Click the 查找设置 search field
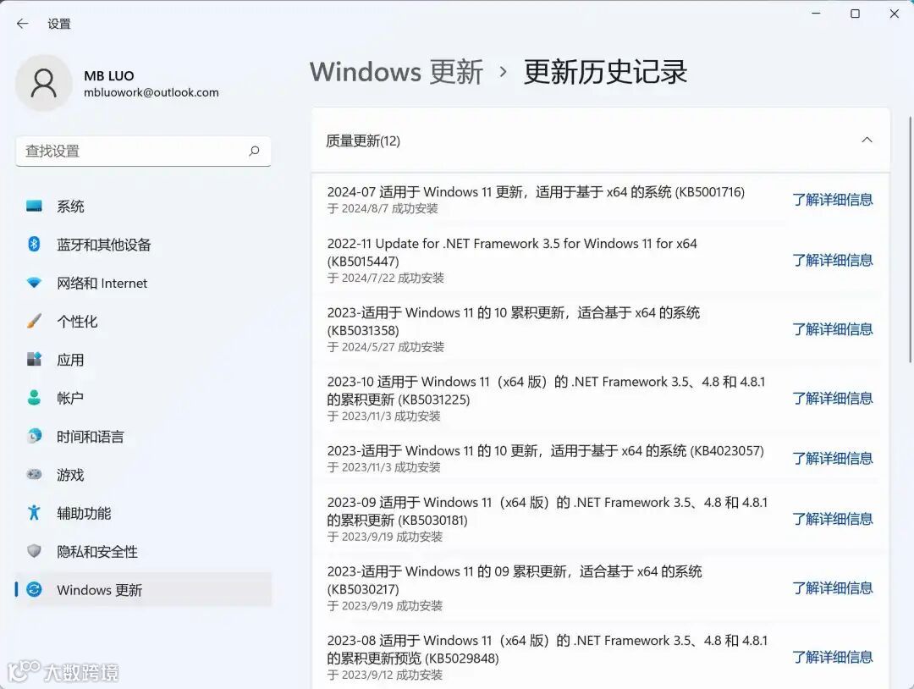914x689 pixels. click(x=143, y=151)
